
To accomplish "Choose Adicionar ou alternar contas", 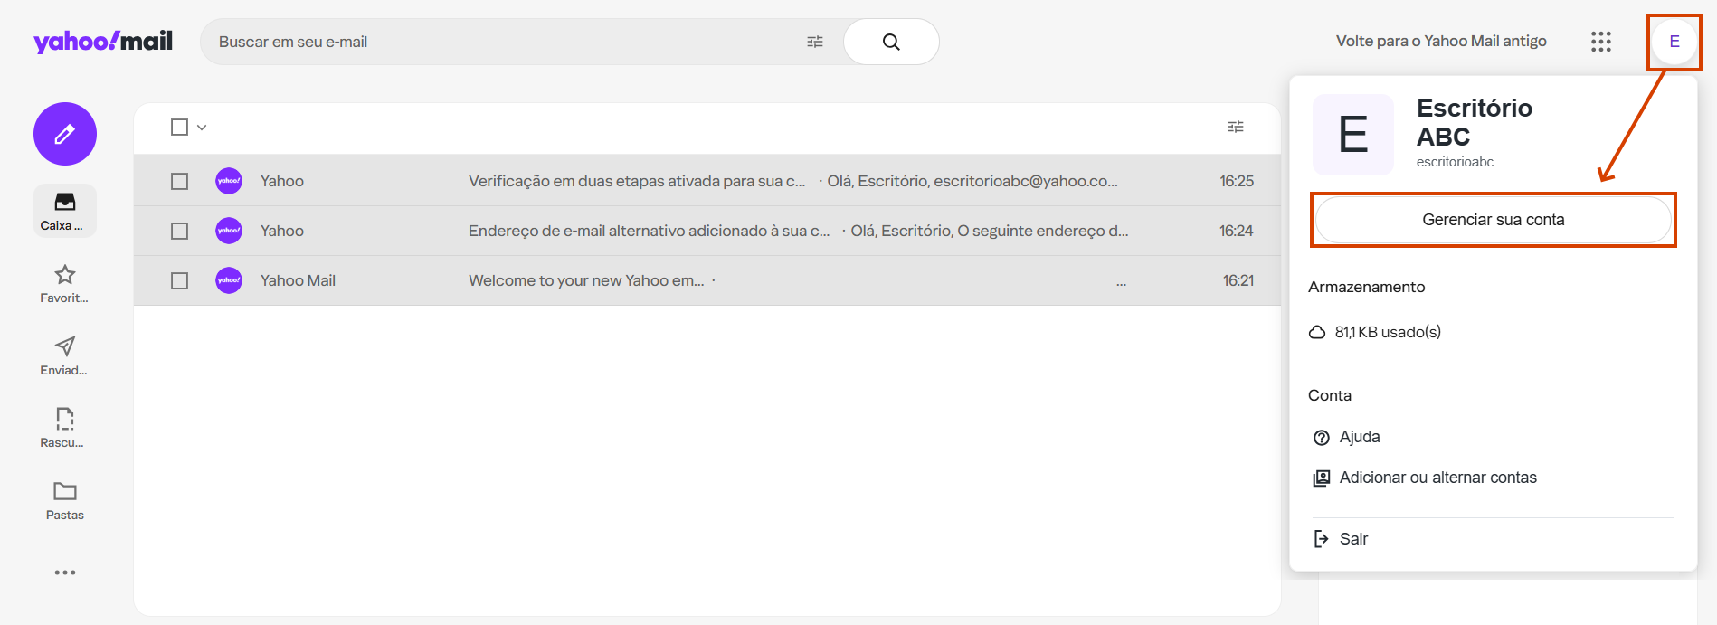I will click(1438, 478).
